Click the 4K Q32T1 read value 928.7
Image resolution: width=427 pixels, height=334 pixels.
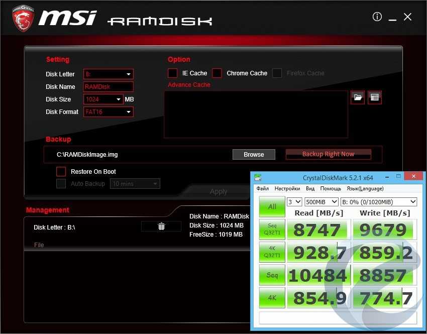coord(319,252)
